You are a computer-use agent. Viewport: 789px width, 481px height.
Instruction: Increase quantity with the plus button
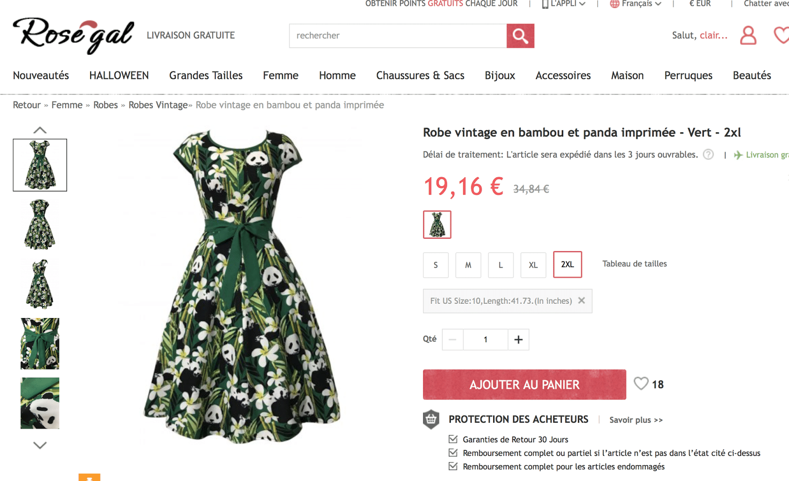518,340
